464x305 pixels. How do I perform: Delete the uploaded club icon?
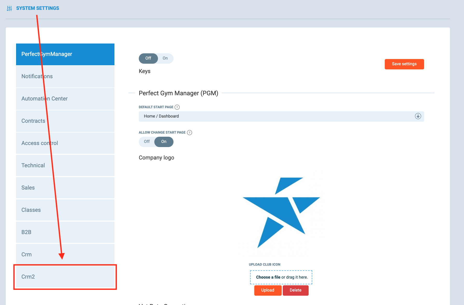tap(295, 290)
